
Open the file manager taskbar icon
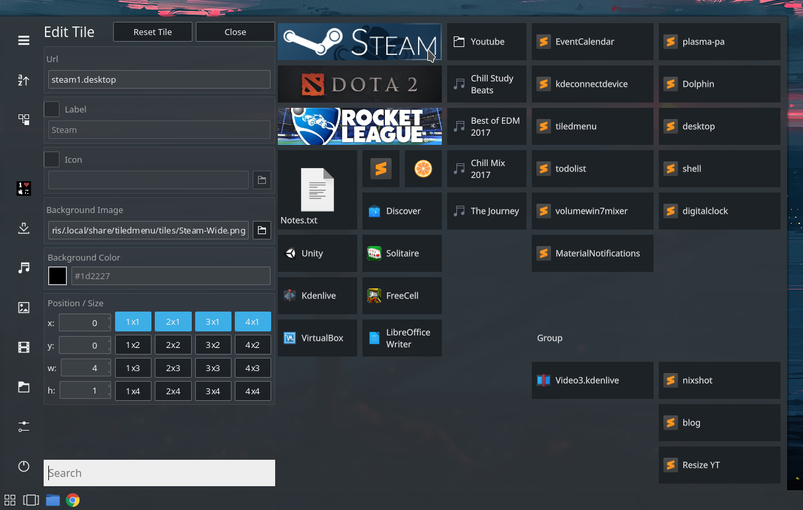(53, 500)
